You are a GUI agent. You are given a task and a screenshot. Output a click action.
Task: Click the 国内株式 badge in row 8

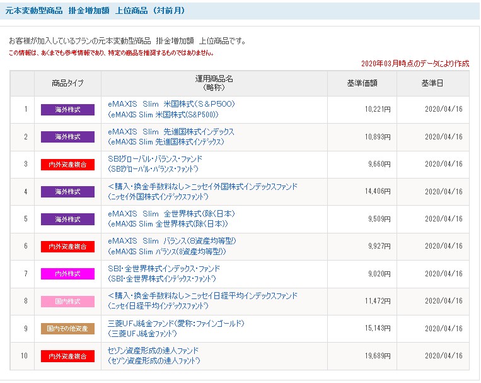(x=67, y=302)
